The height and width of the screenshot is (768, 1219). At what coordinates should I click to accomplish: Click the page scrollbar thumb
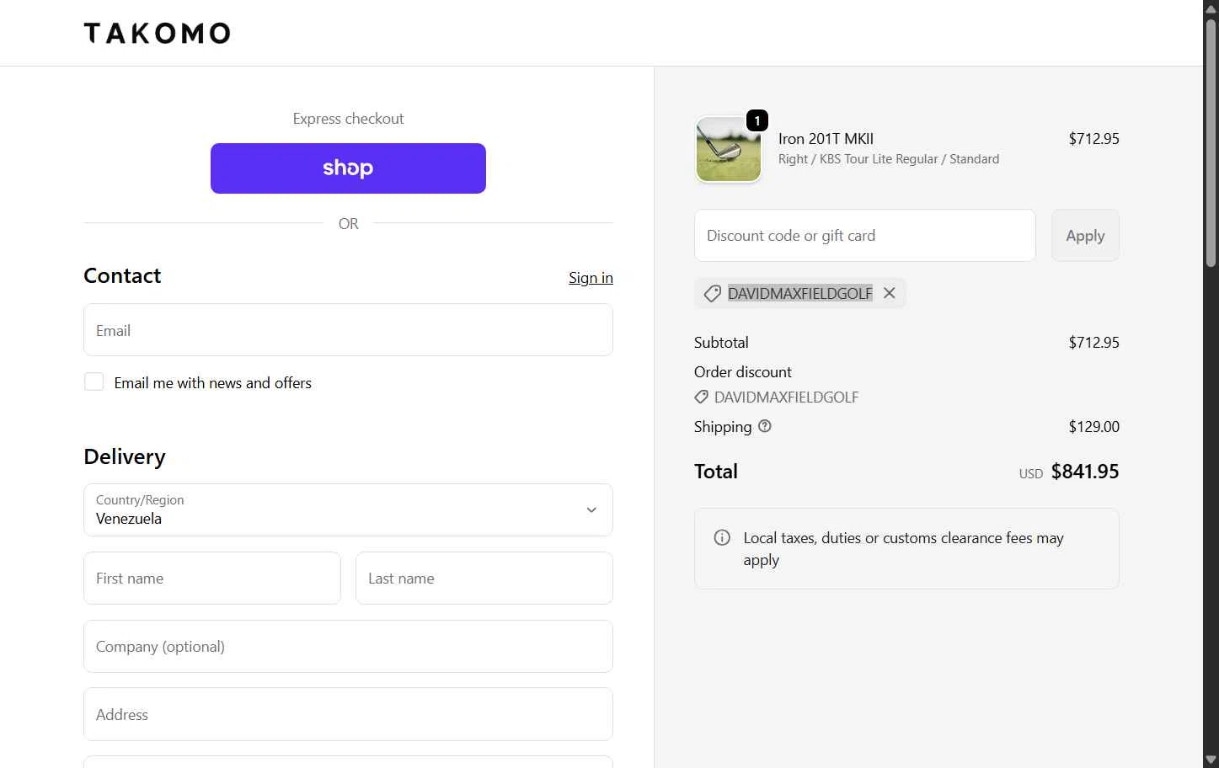click(x=1211, y=143)
